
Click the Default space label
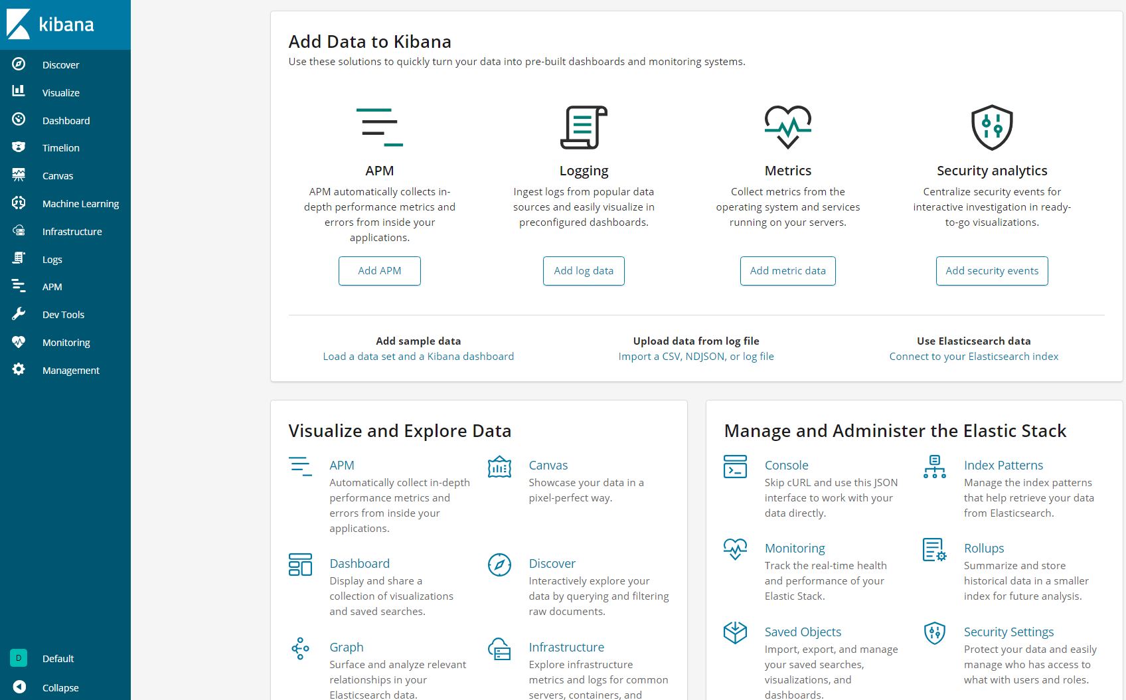(58, 658)
